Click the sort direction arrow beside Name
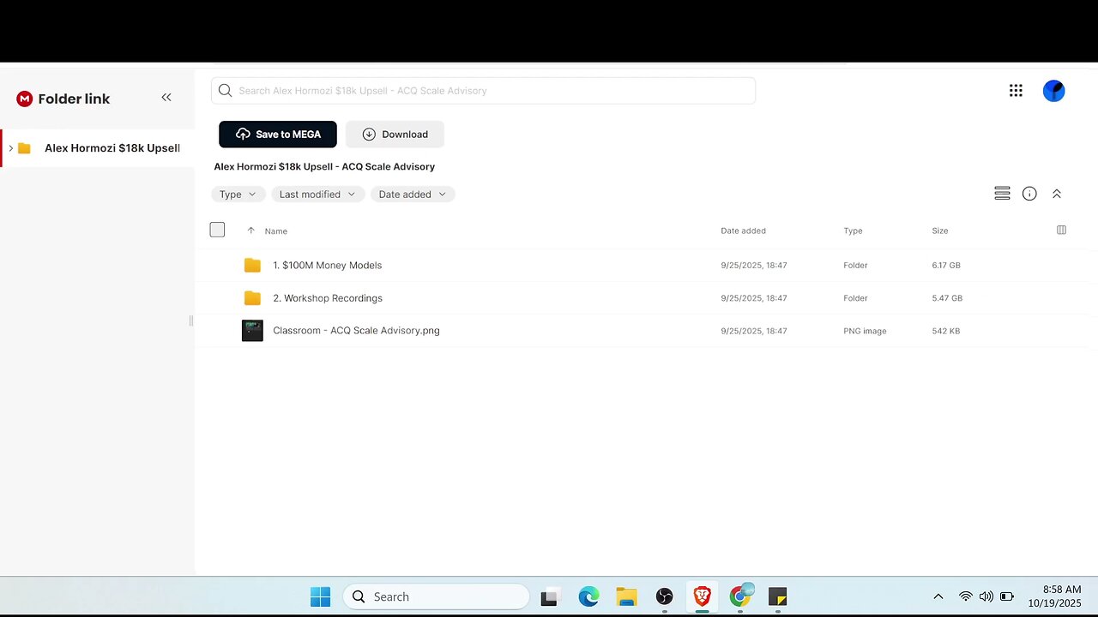 [x=250, y=231]
